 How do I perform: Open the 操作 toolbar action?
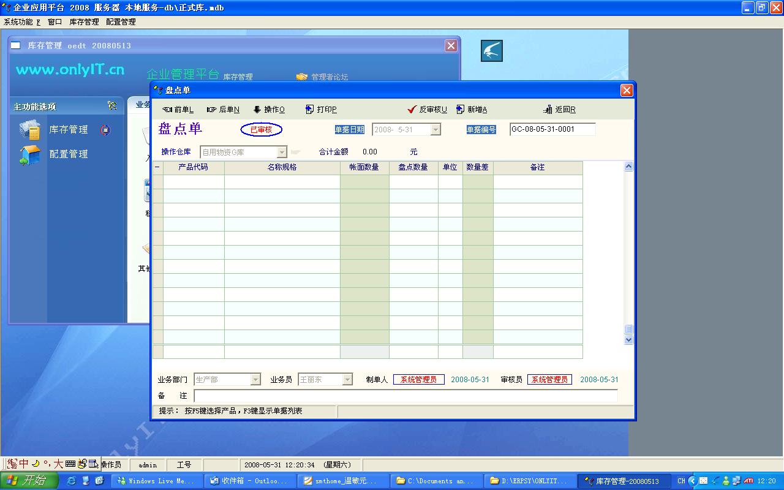click(x=269, y=110)
